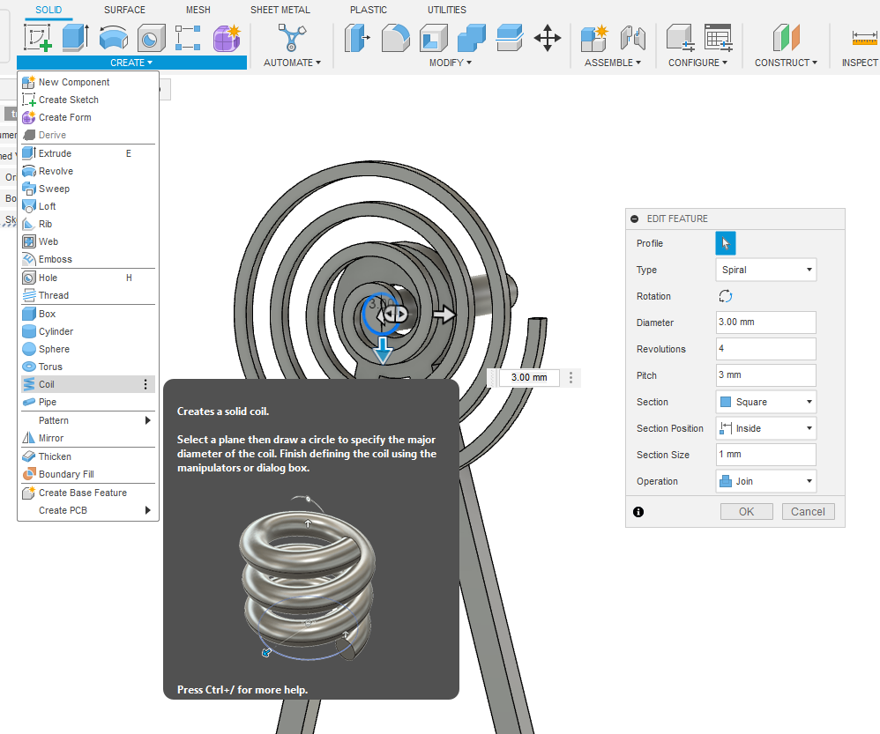Select the Offset Face tool icon
The image size is (880, 734).
pyautogui.click(x=510, y=38)
